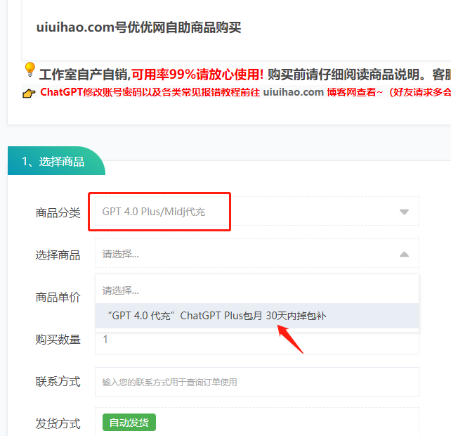
Task: Click the pointing hand icon
Action: click(x=29, y=93)
